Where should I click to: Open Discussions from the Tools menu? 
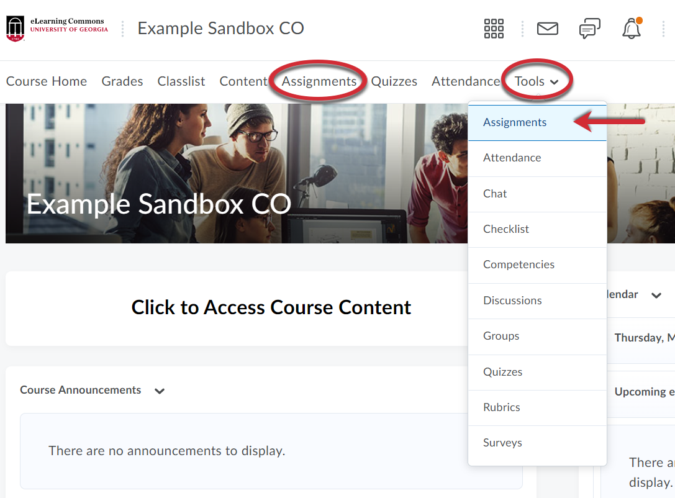click(512, 301)
